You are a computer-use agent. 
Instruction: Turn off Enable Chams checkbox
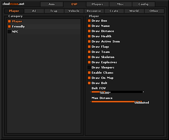point(89,73)
